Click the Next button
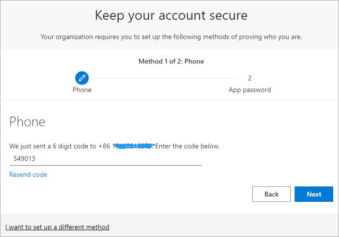The image size is (339, 237). (314, 194)
